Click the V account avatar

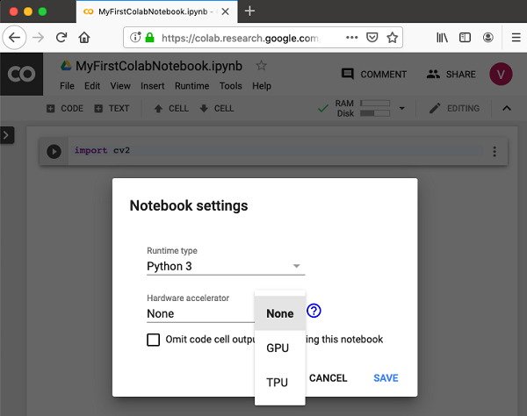click(x=501, y=75)
